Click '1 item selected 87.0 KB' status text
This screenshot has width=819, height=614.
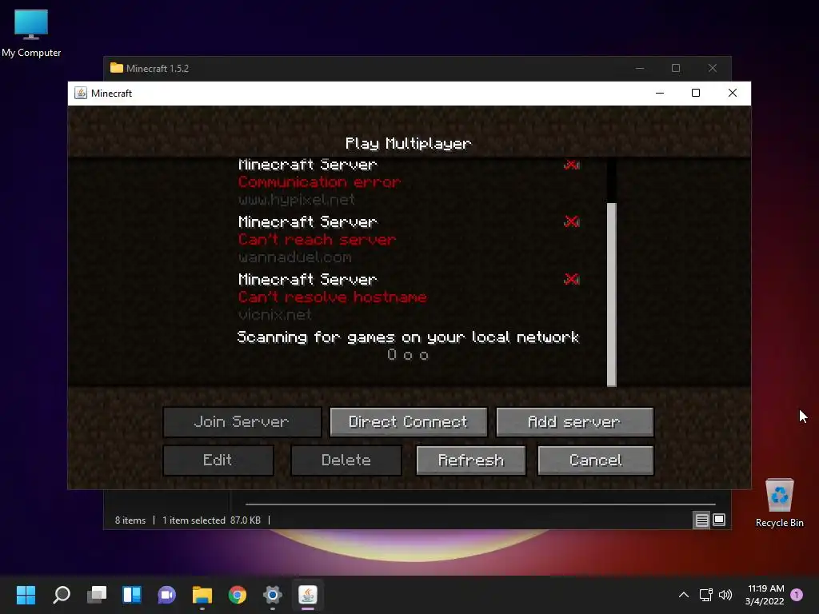pyautogui.click(x=211, y=520)
